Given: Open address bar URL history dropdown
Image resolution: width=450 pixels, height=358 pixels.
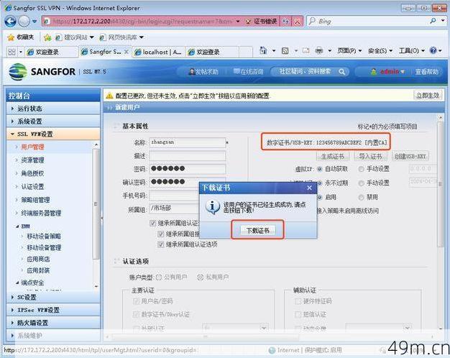Looking at the screenshot, I should [x=238, y=22].
